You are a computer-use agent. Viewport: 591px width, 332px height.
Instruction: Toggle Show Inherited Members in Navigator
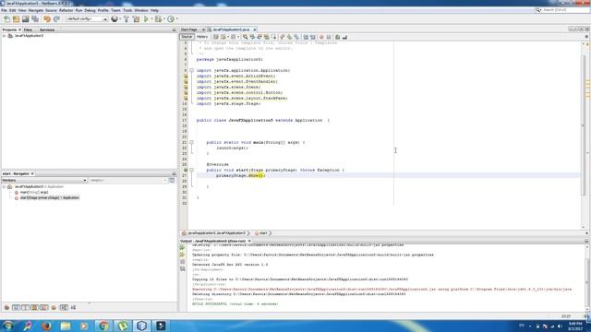(x=6, y=307)
